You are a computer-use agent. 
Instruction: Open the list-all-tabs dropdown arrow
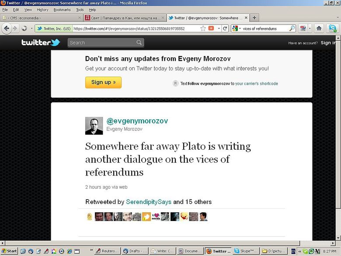coord(338,18)
